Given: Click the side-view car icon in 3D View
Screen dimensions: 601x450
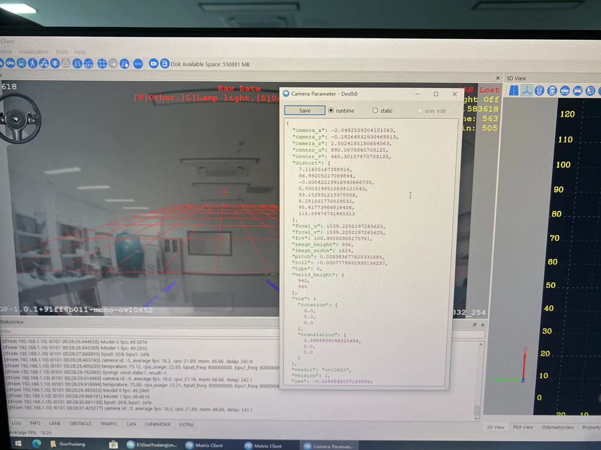Looking at the screenshot, I should (565, 91).
